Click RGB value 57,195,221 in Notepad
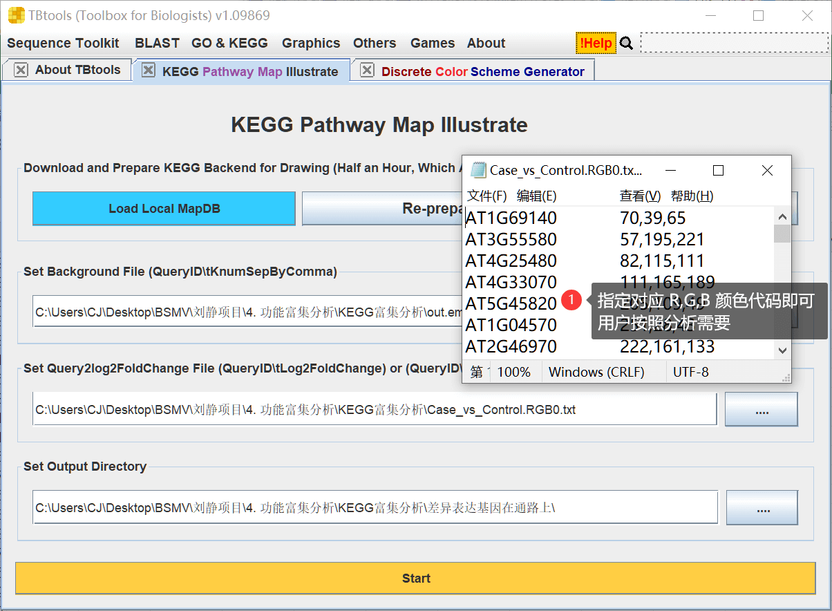The height and width of the screenshot is (611, 832). pos(662,240)
